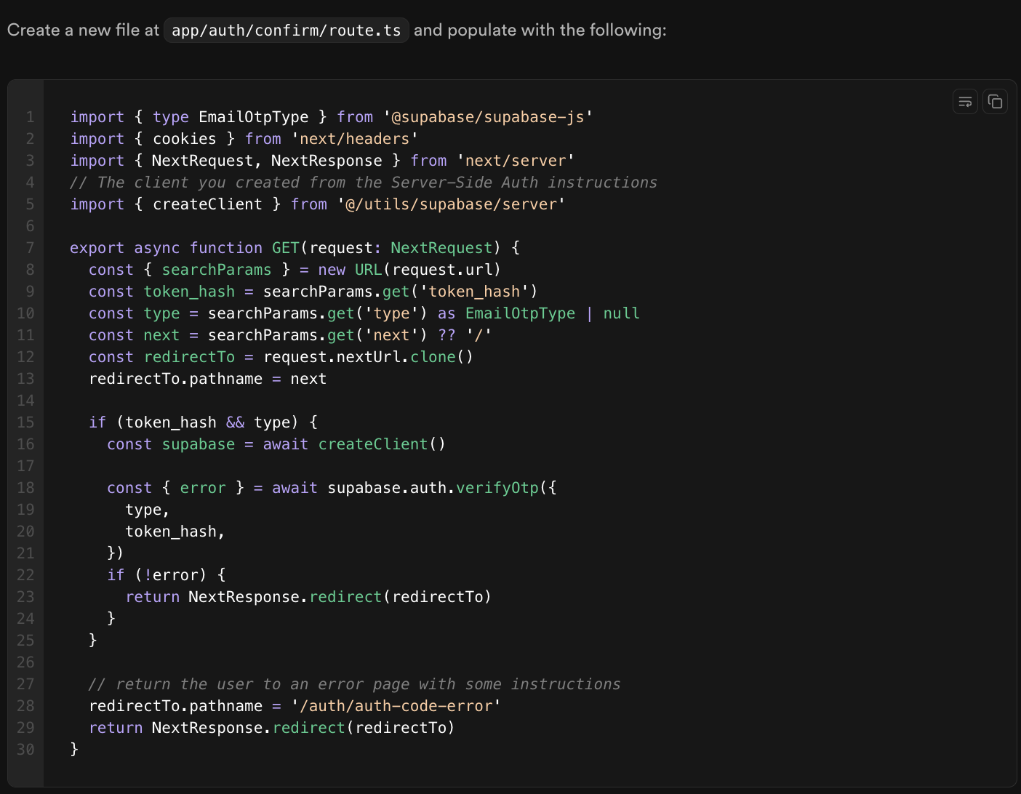
Task: Click the '@supabase/supabase-js' module string
Action: click(x=487, y=116)
